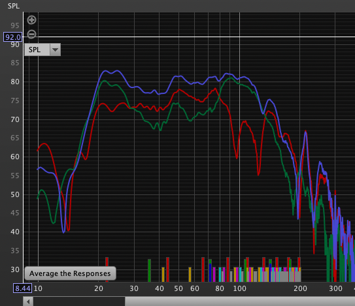The width and height of the screenshot is (355, 306).
Task: Open the SPL graph type dropdown arrow
Action: point(55,50)
